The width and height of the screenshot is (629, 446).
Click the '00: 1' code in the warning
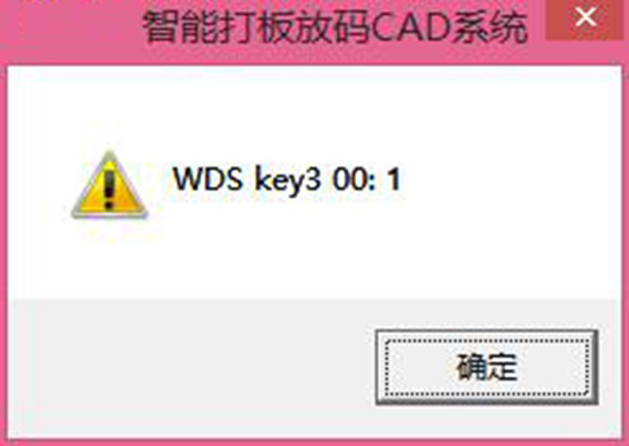point(366,179)
